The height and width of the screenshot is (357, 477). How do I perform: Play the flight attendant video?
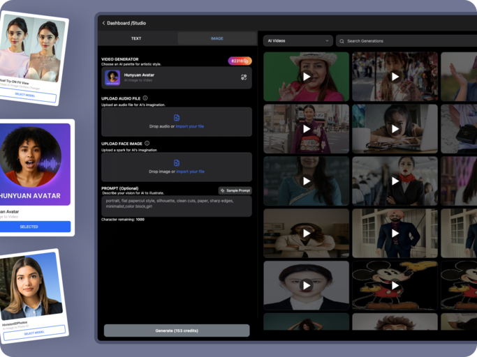click(x=395, y=181)
